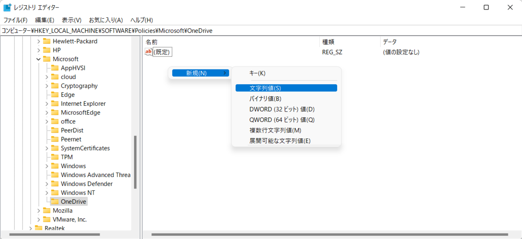The width and height of the screenshot is (522, 239).
Task: Click the Edge folder icon
Action: coord(54,95)
